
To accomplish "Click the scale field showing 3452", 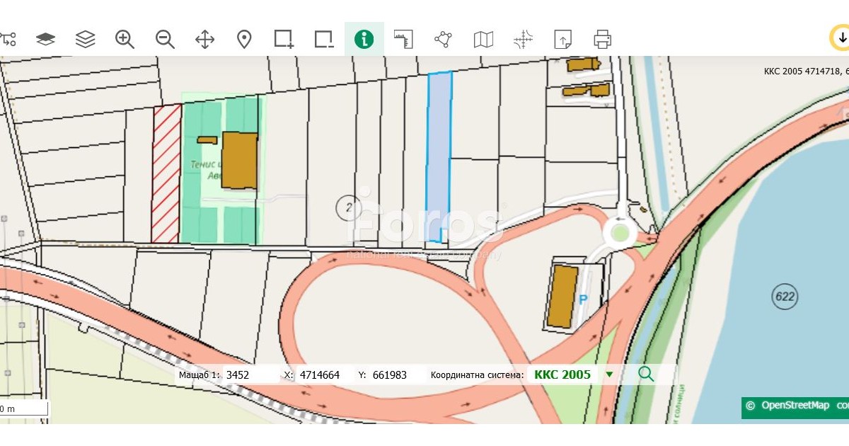I will pyautogui.click(x=250, y=374).
